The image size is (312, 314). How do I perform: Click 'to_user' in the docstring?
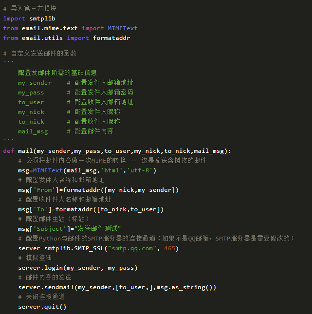tap(31, 102)
